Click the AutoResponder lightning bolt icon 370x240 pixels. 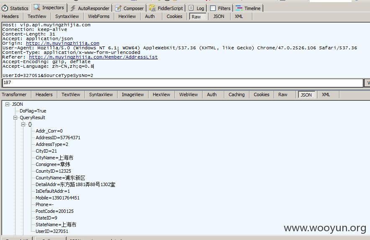click(73, 8)
